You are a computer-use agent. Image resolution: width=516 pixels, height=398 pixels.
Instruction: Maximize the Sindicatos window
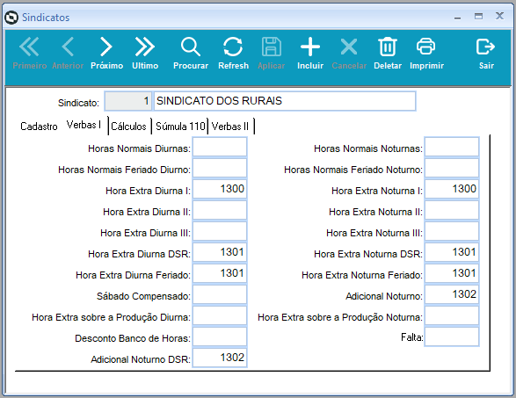click(478, 16)
